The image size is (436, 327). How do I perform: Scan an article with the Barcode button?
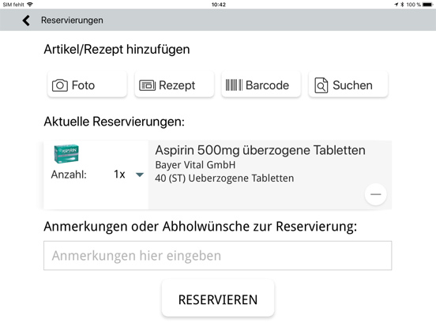click(261, 85)
